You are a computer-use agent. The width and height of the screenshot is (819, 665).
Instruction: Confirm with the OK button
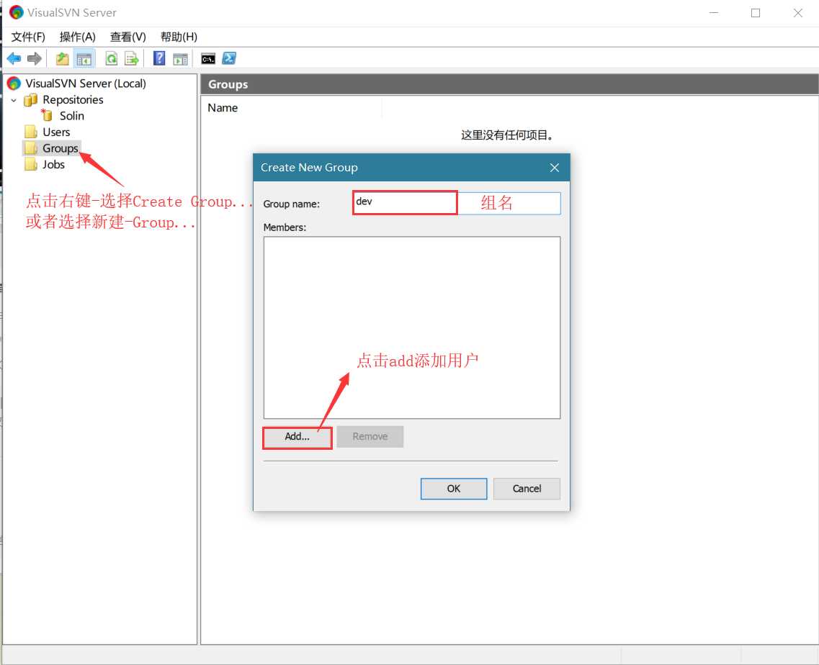pos(453,489)
